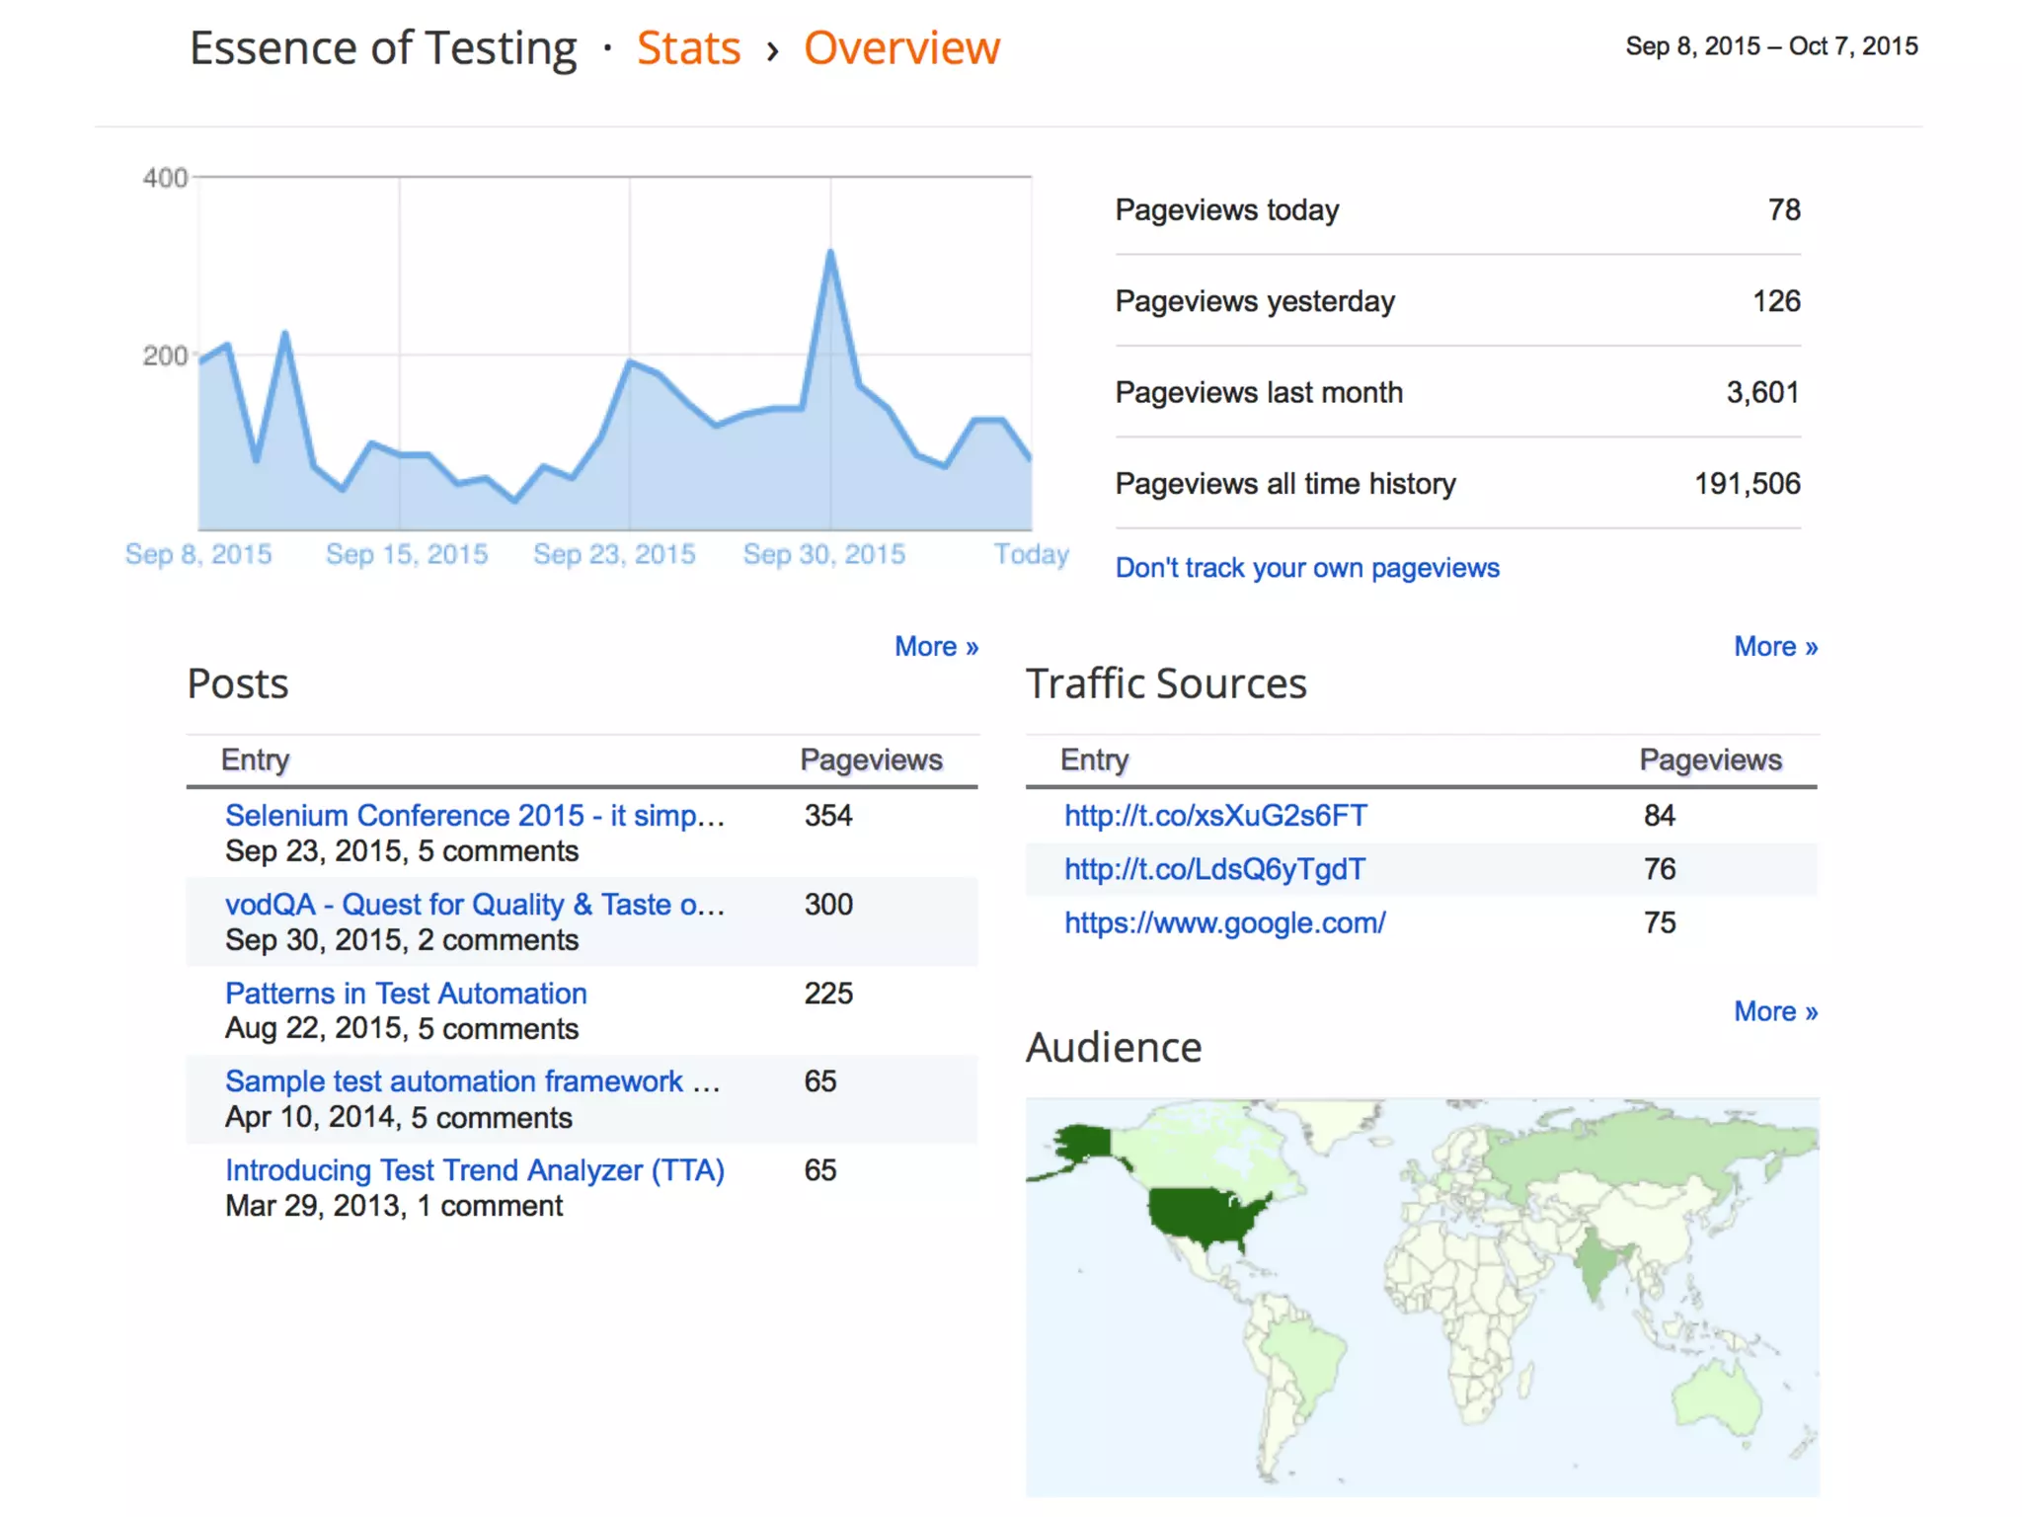
Task: Open the google.com traffic source link
Action: click(1224, 922)
